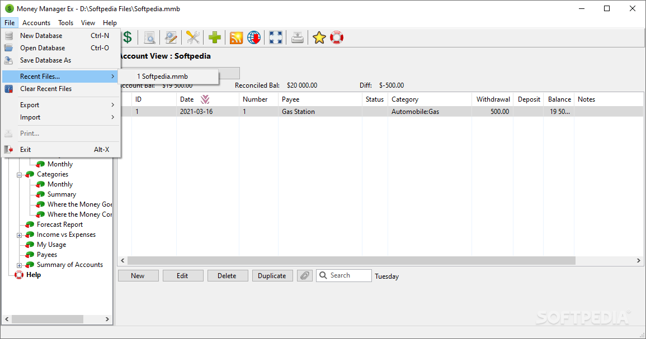Click the New transaction button
Image resolution: width=646 pixels, height=339 pixels.
[138, 276]
